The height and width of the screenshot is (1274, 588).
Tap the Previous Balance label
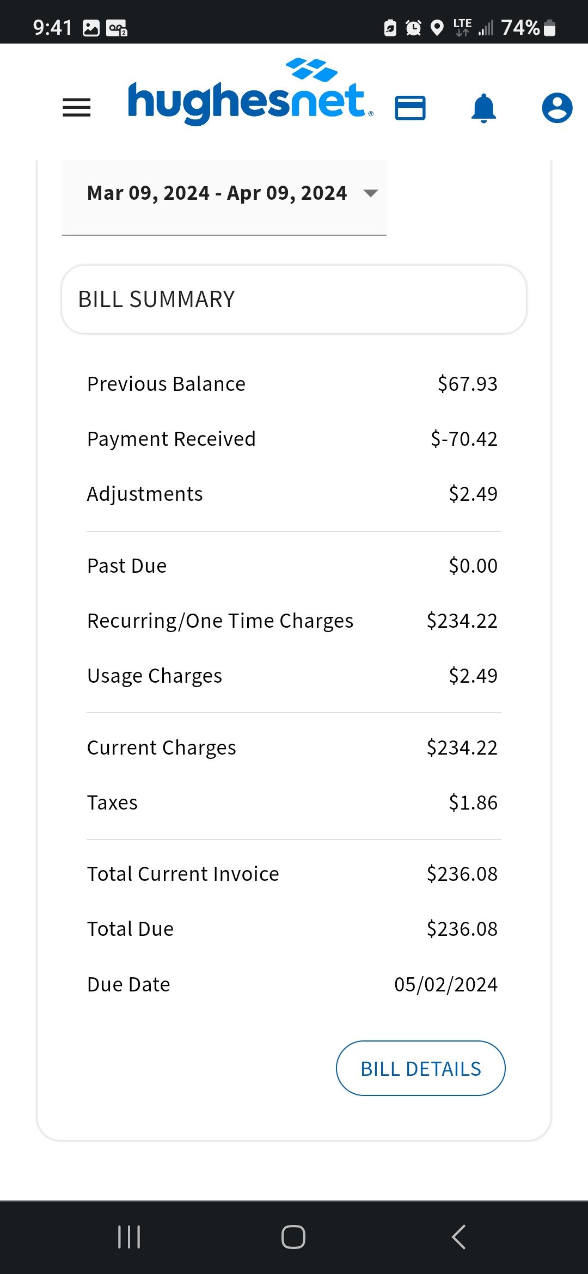click(x=166, y=384)
